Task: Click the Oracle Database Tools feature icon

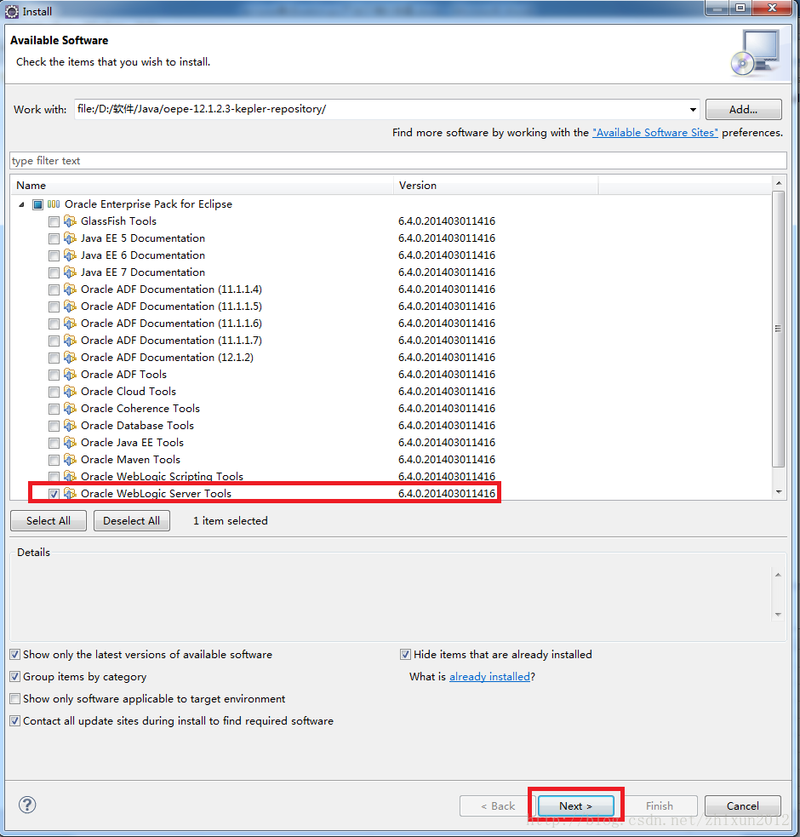Action: 70,426
